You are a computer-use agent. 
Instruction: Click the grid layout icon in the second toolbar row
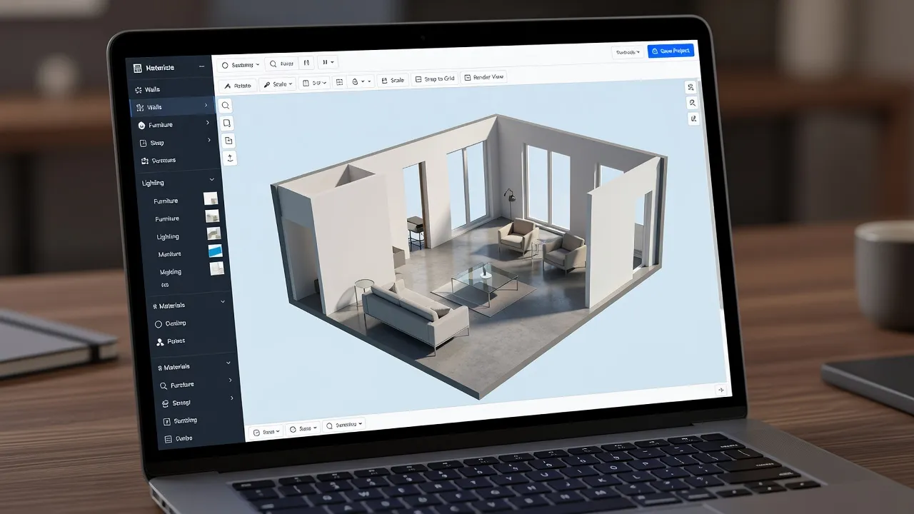[x=340, y=82]
